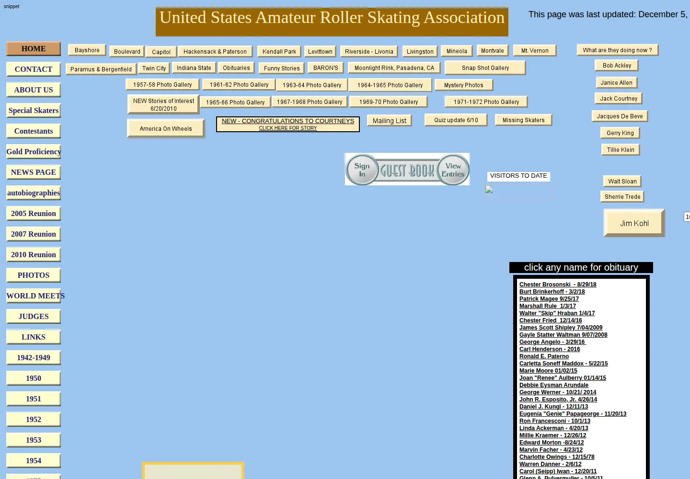Open the Special Skaters page
The image size is (690, 479).
click(x=34, y=111)
